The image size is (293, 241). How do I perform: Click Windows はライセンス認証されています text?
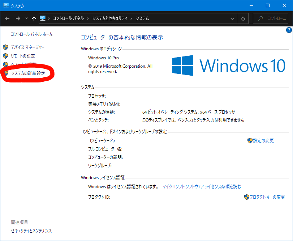124,187
